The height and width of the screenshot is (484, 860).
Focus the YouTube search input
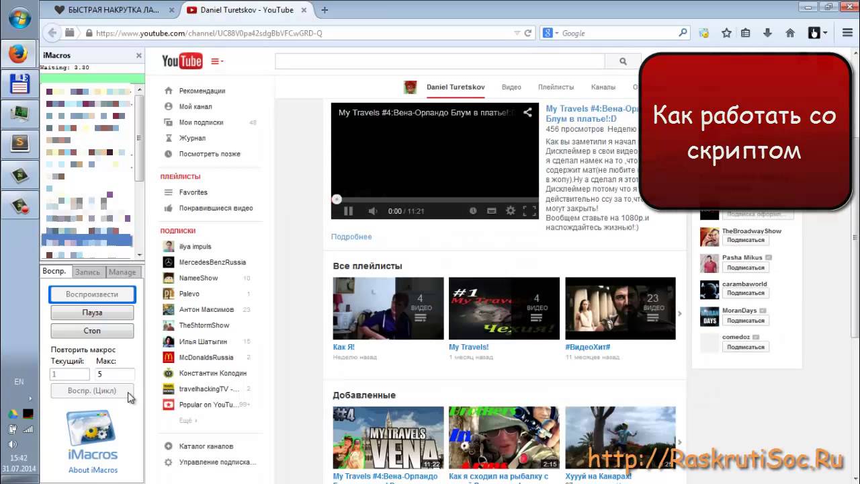tap(439, 61)
